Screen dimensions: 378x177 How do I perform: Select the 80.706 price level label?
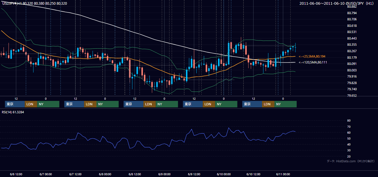351,19
